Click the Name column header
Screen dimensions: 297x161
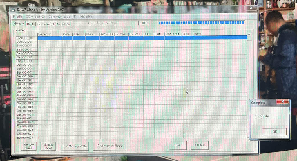click(220, 34)
